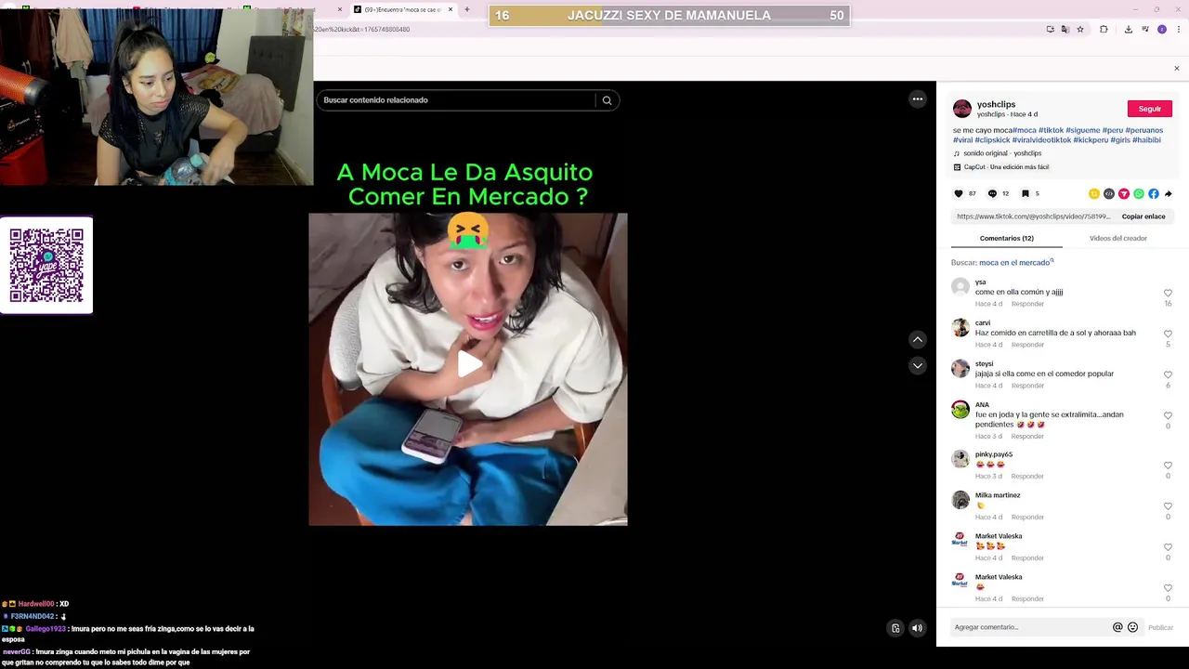
Task: Open a new browser tab with plus
Action: [x=467, y=9]
